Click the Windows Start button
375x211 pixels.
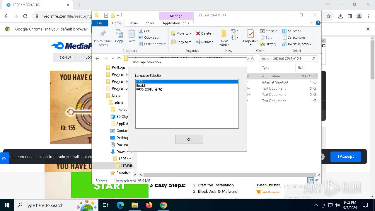point(7,205)
